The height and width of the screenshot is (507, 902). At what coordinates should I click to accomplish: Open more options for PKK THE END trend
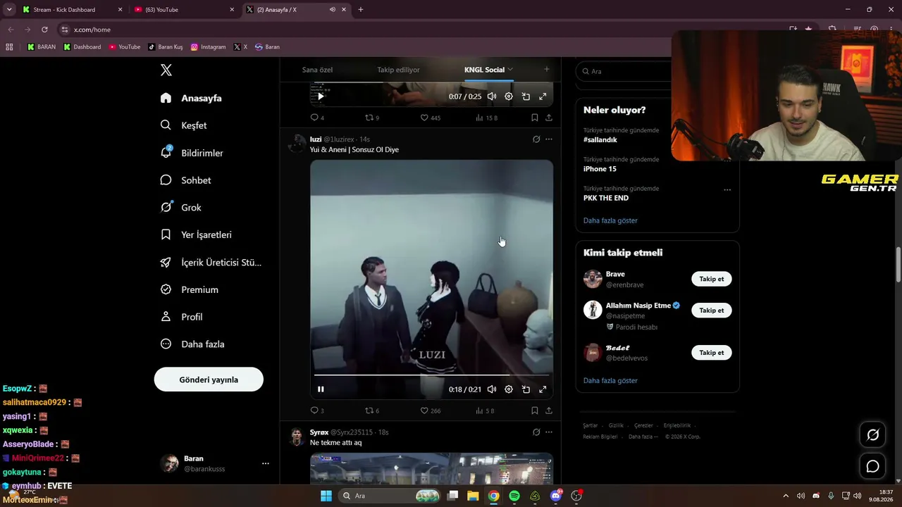(727, 189)
